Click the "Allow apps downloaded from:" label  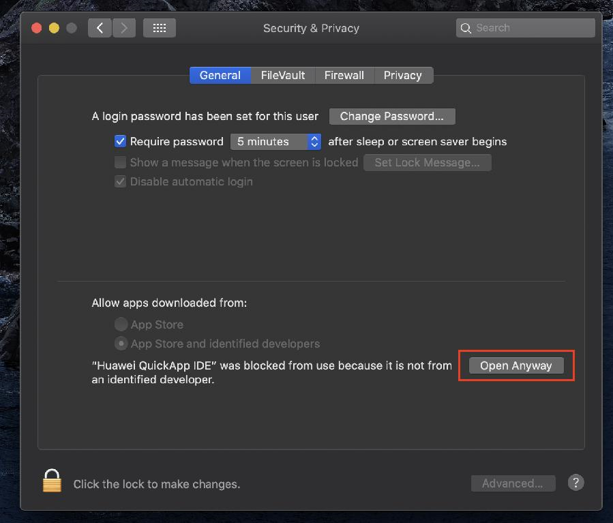[169, 303]
